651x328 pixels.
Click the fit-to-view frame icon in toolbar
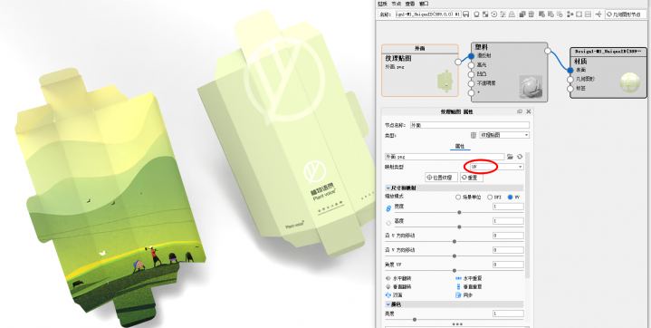click(x=579, y=14)
